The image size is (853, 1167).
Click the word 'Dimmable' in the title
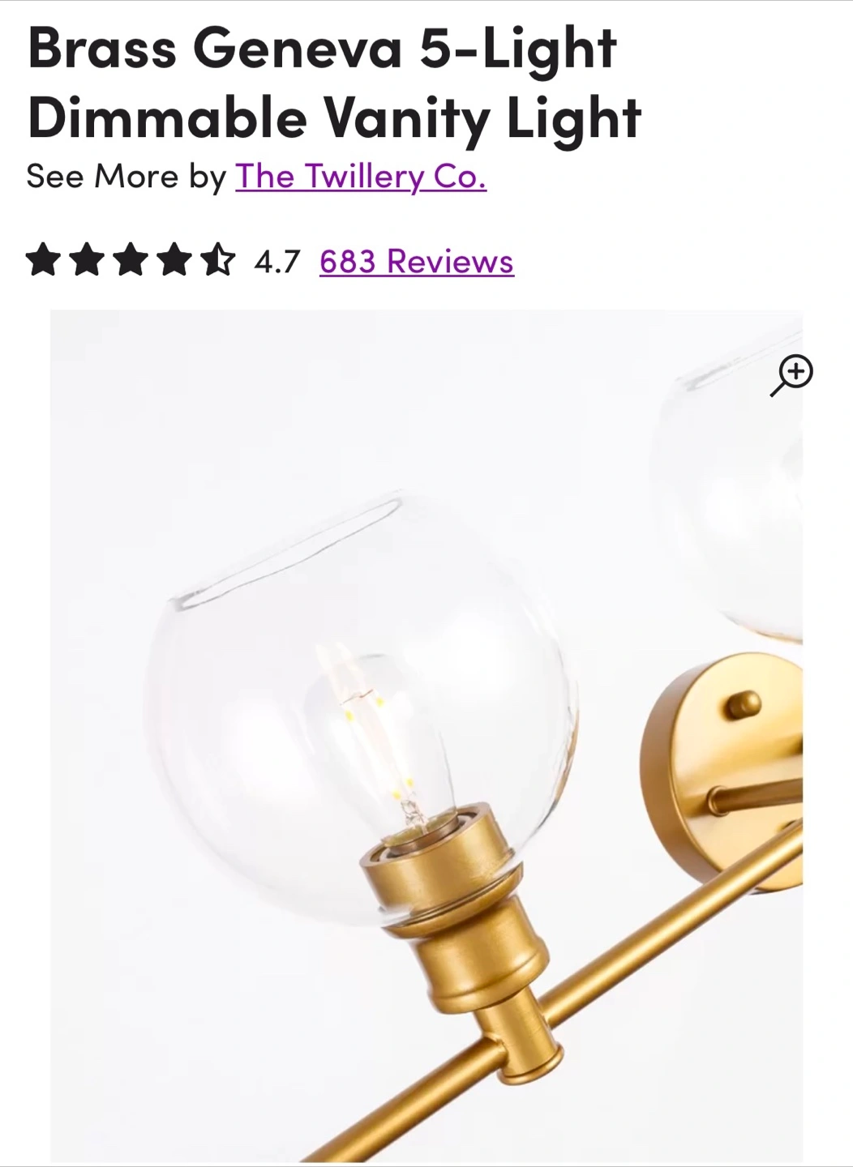[x=168, y=118]
